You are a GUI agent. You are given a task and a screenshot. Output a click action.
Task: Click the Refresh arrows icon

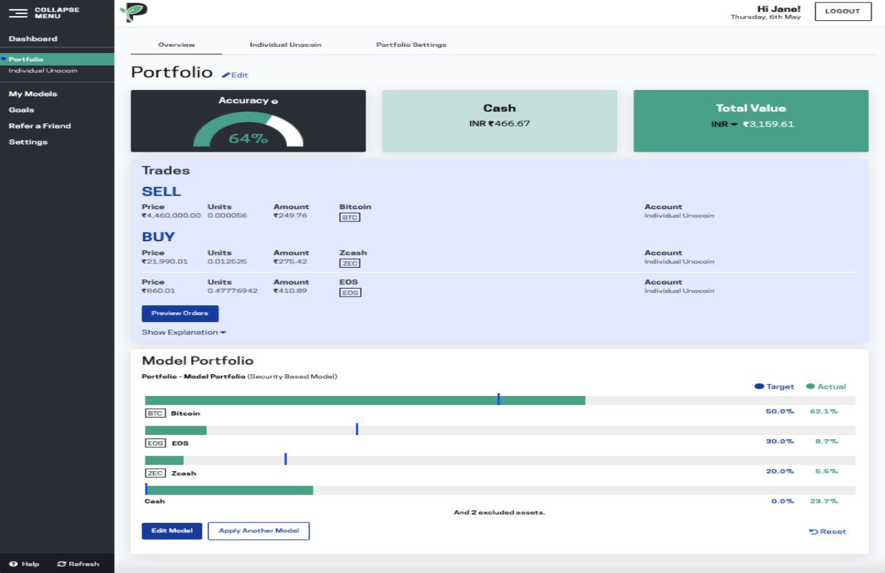[61, 564]
